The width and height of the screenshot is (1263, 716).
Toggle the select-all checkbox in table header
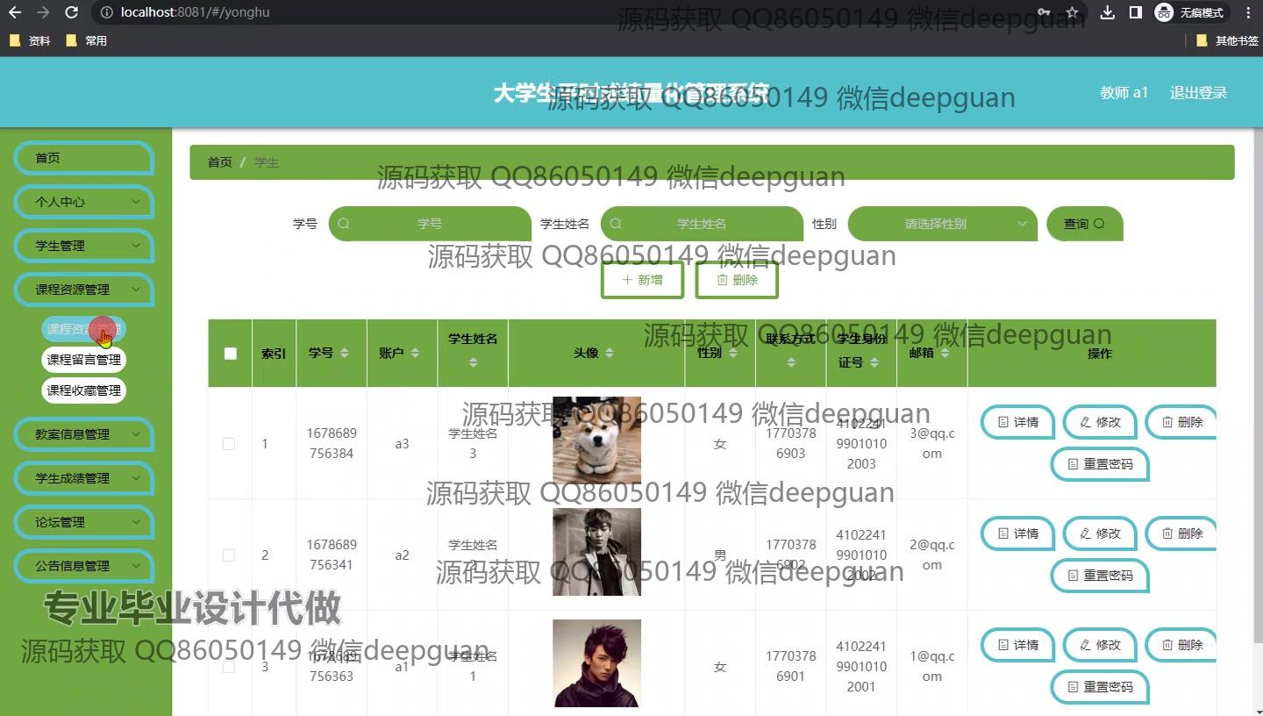click(230, 354)
